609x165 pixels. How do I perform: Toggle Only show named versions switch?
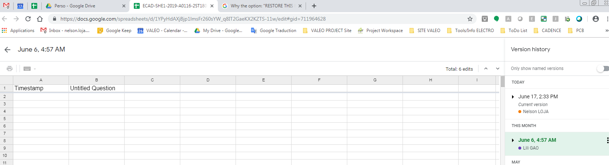pos(603,69)
